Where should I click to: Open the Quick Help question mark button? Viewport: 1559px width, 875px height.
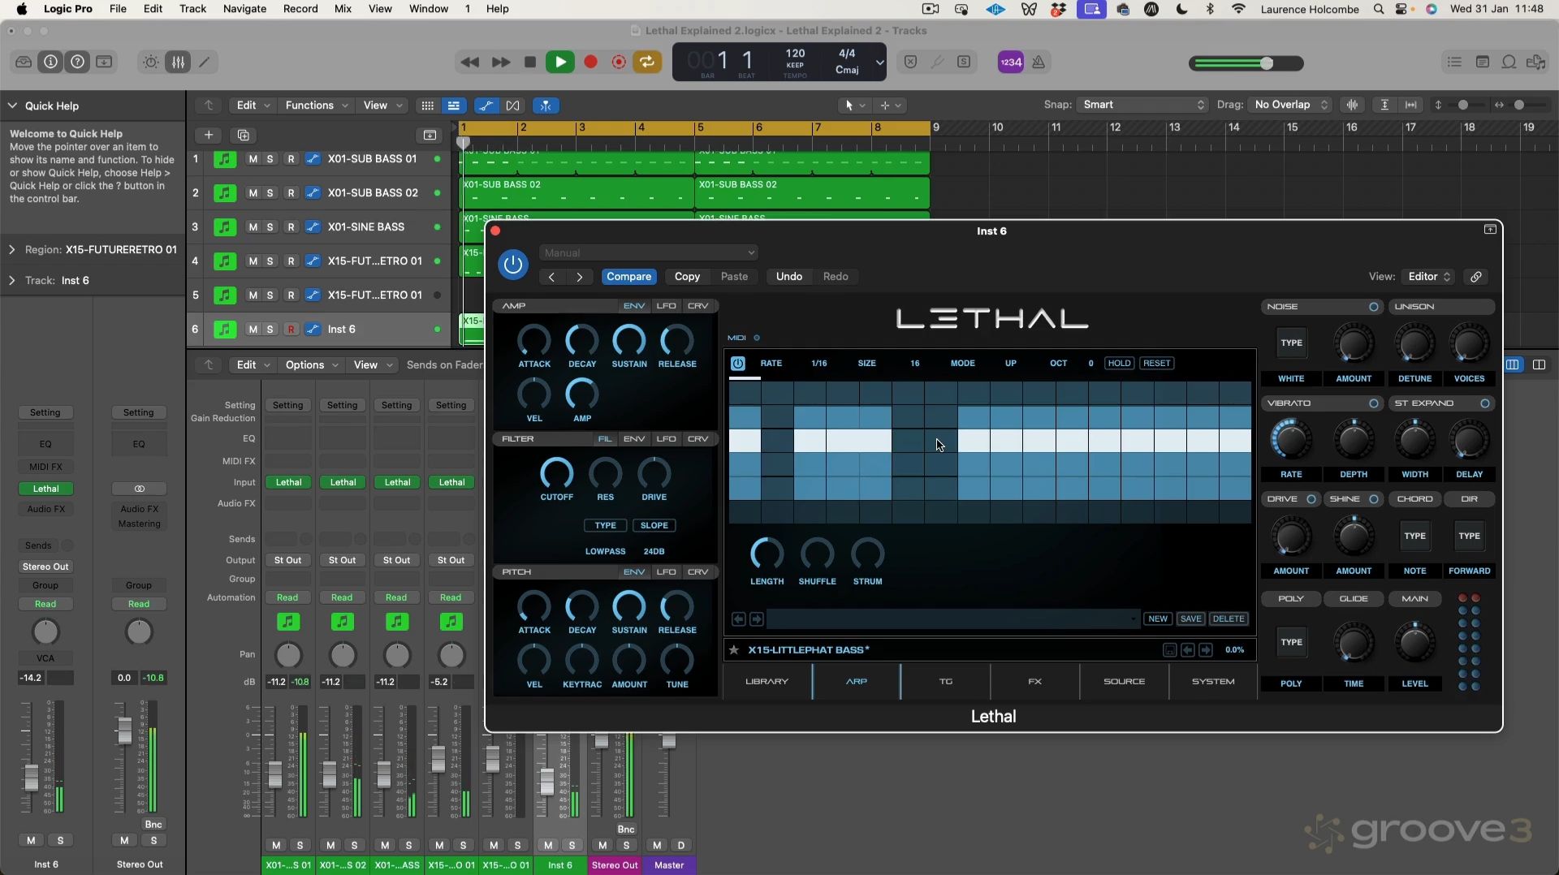pos(77,62)
